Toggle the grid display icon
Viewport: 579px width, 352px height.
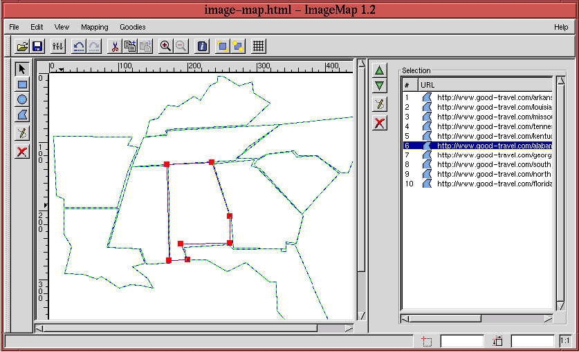[x=259, y=46]
